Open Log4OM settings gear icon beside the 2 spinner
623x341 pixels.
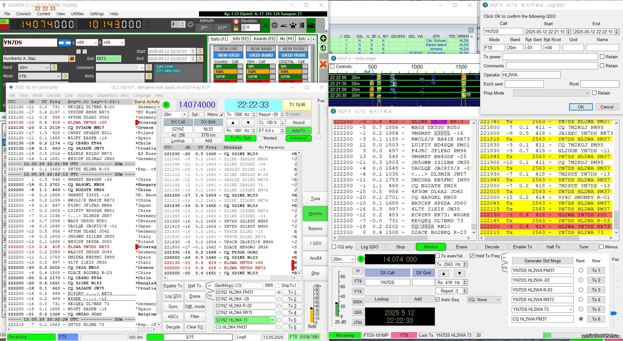tap(191, 25)
